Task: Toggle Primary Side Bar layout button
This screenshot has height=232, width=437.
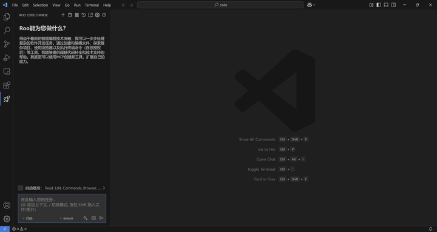Action: 379,5
